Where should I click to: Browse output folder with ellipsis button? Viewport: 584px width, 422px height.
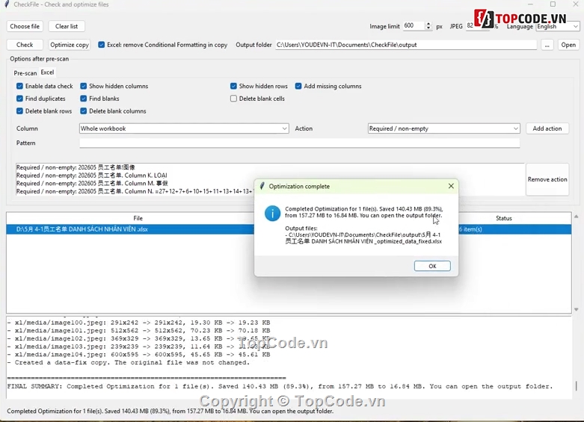click(547, 45)
